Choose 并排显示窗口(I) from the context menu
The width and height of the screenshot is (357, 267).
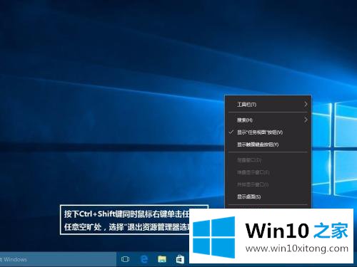click(x=268, y=184)
